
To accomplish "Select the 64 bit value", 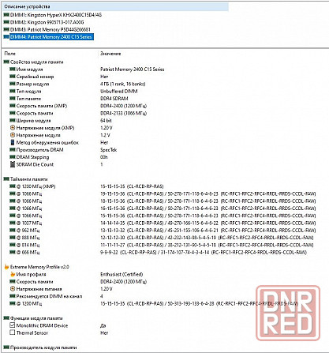I will [x=106, y=121].
